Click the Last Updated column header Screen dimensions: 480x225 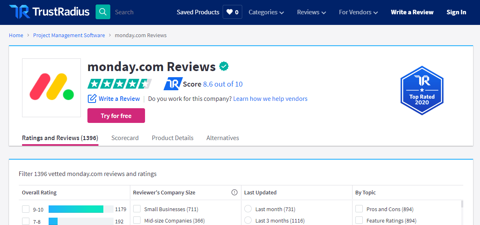coord(260,193)
